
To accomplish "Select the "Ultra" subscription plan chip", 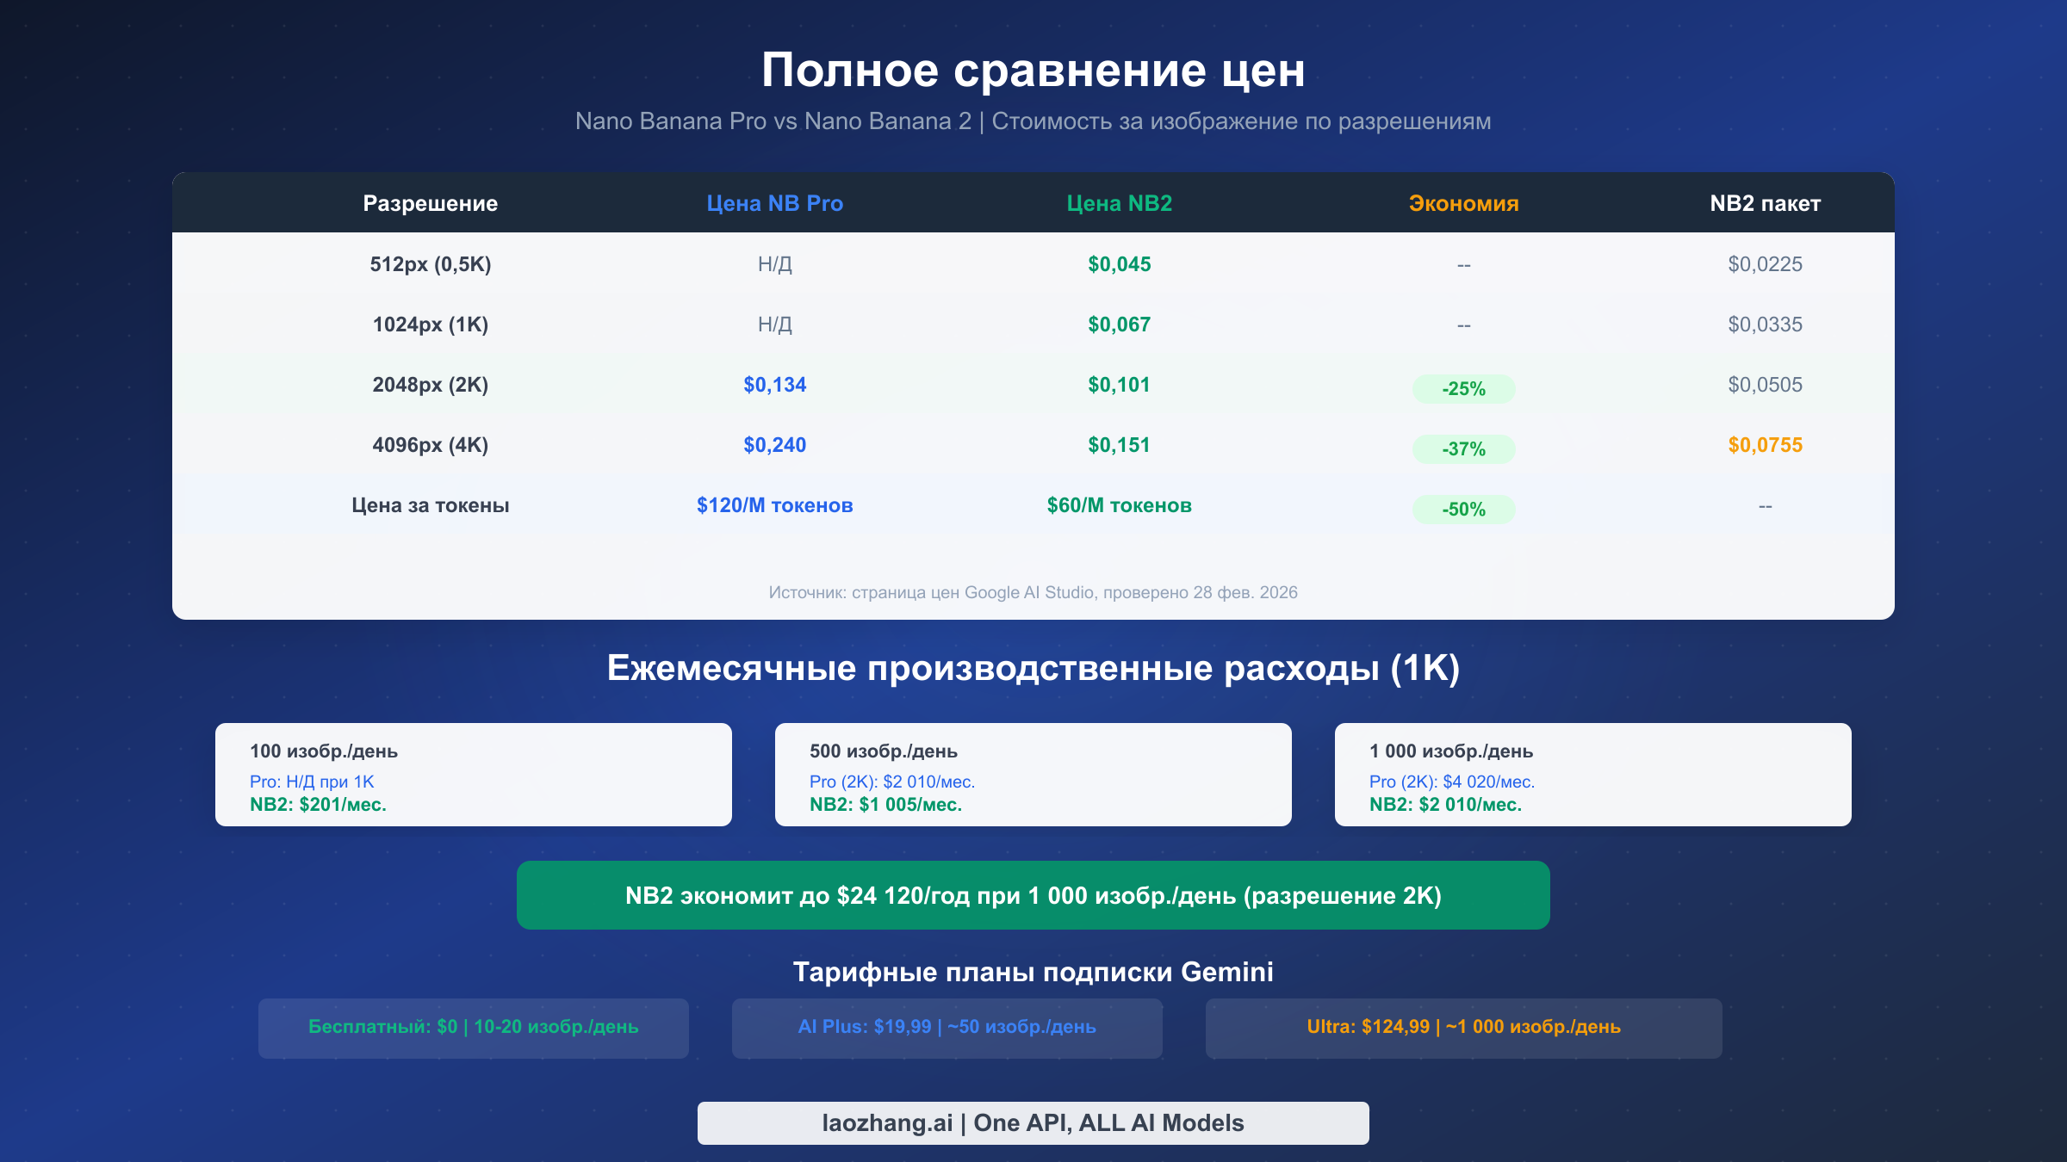I will [1462, 1027].
